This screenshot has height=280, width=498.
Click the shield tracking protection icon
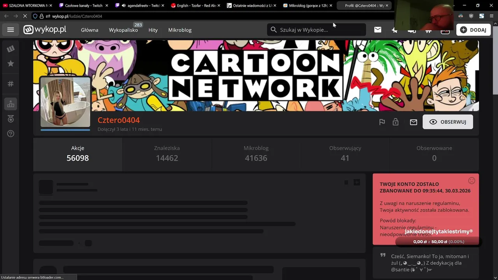tap(35, 16)
